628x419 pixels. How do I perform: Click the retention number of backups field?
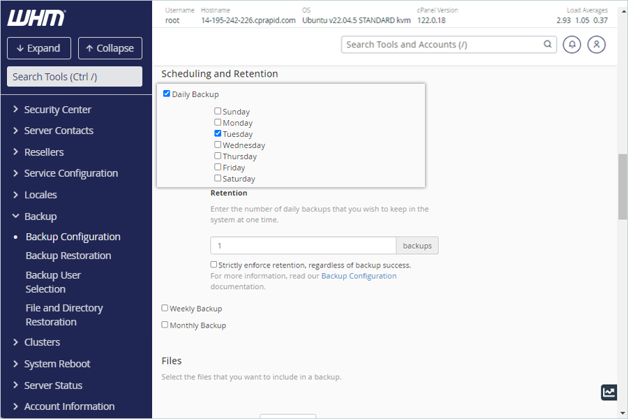(x=304, y=245)
